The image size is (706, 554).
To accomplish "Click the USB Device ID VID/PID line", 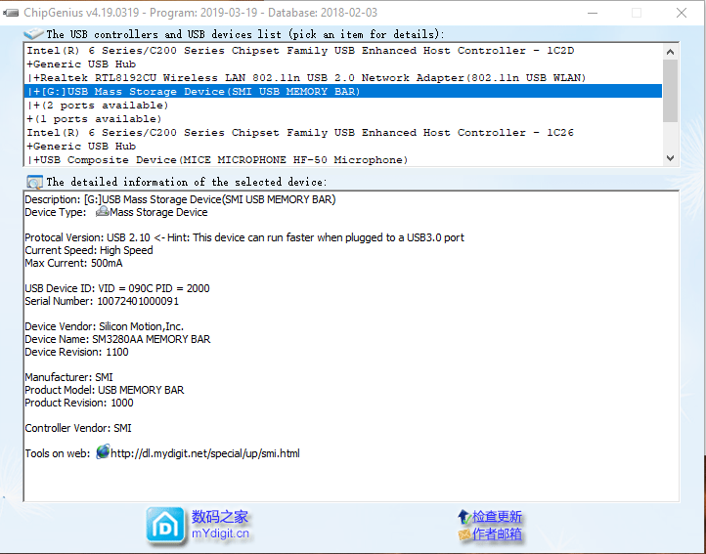I will pyautogui.click(x=117, y=288).
